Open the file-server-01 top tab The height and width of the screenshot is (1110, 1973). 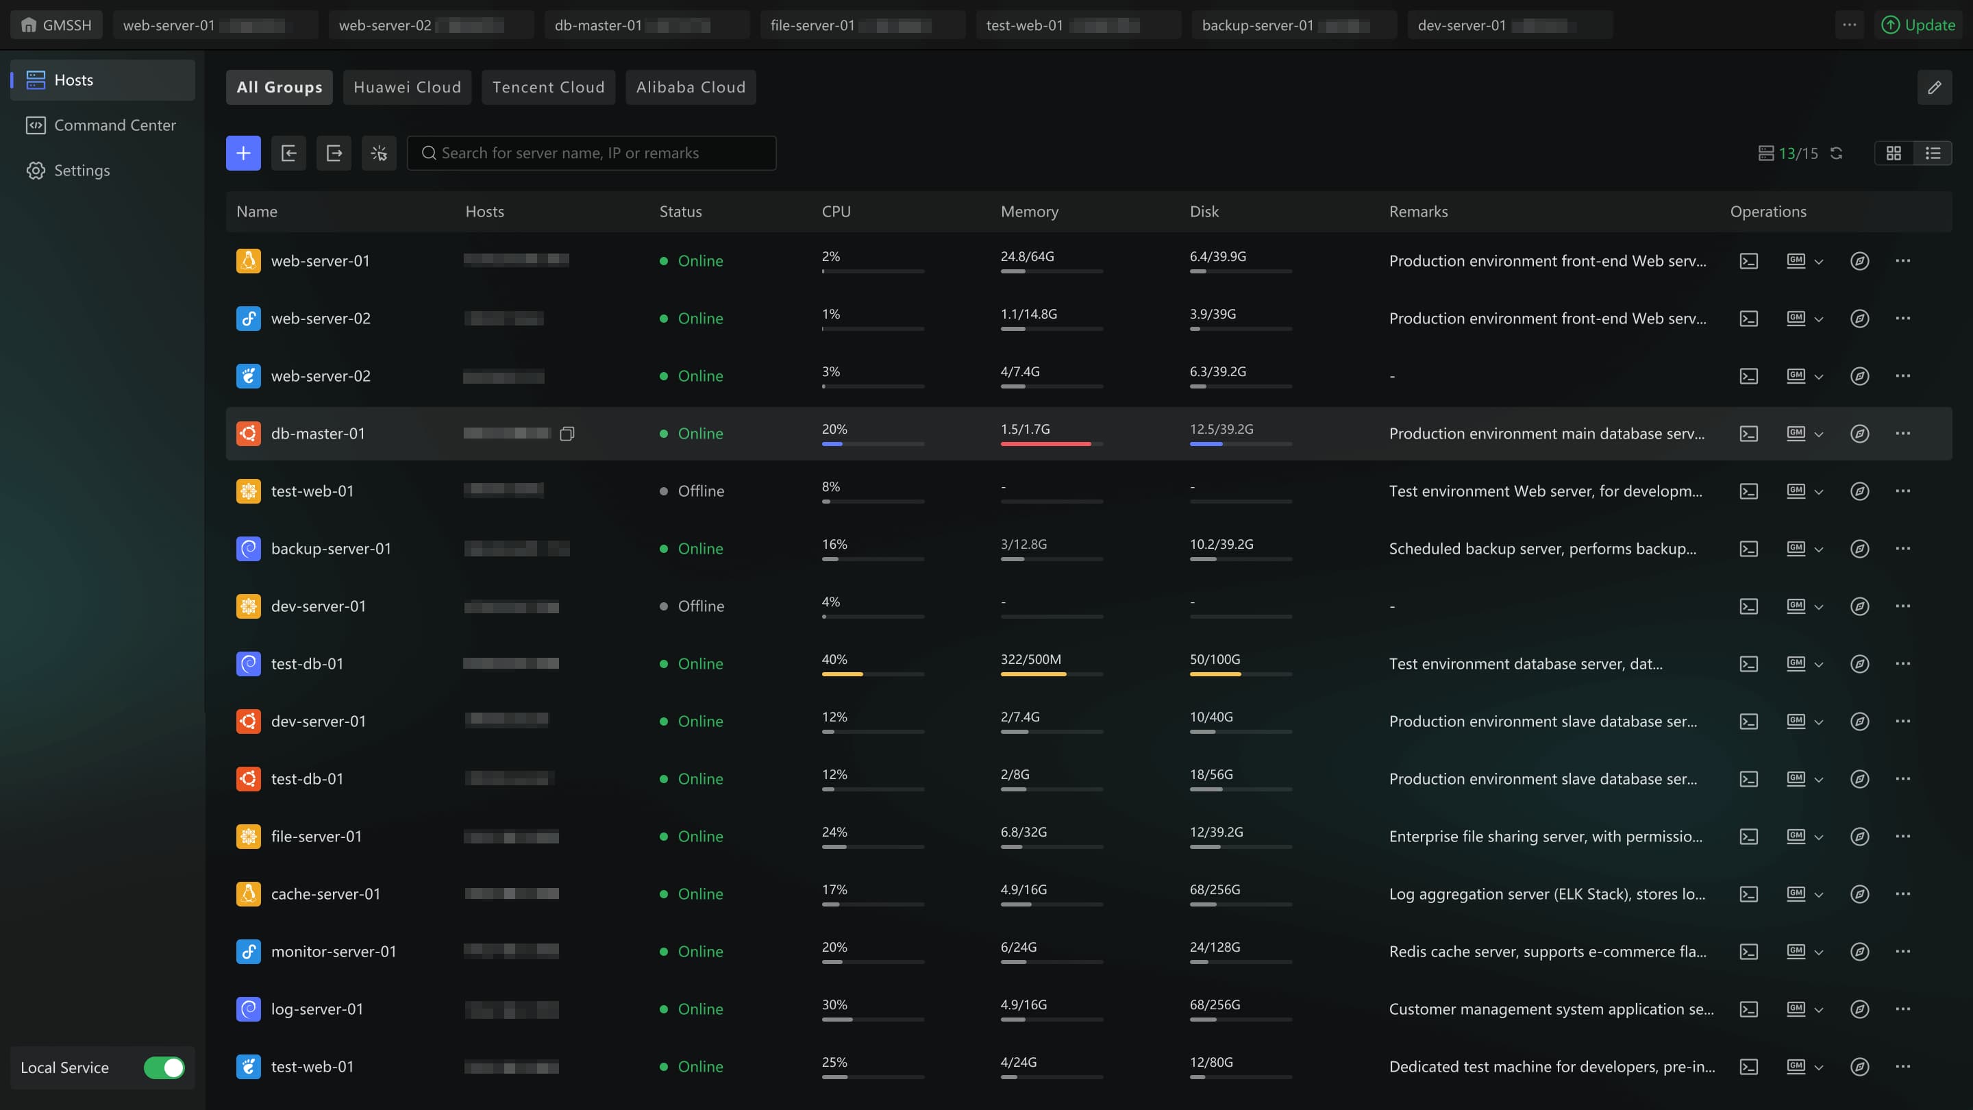pyautogui.click(x=812, y=25)
